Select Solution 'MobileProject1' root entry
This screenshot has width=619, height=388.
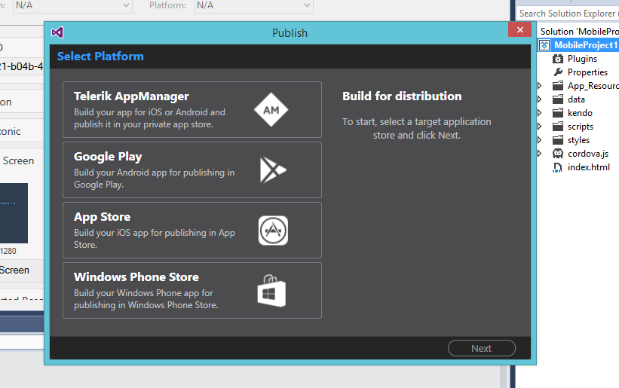click(579, 32)
